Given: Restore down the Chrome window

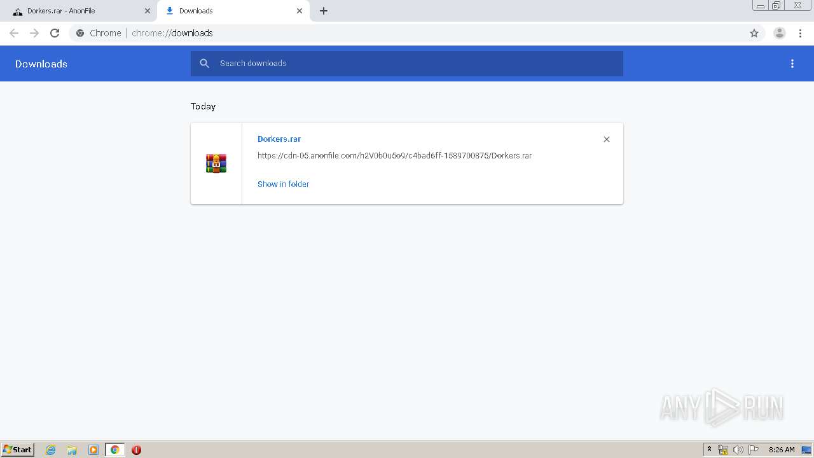Looking at the screenshot, I should (776, 5).
